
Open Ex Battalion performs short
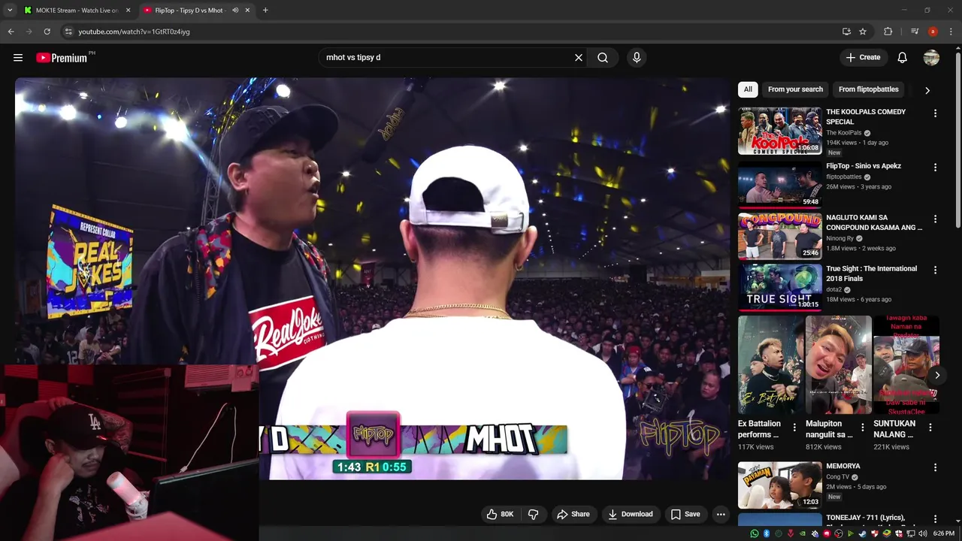coord(770,365)
